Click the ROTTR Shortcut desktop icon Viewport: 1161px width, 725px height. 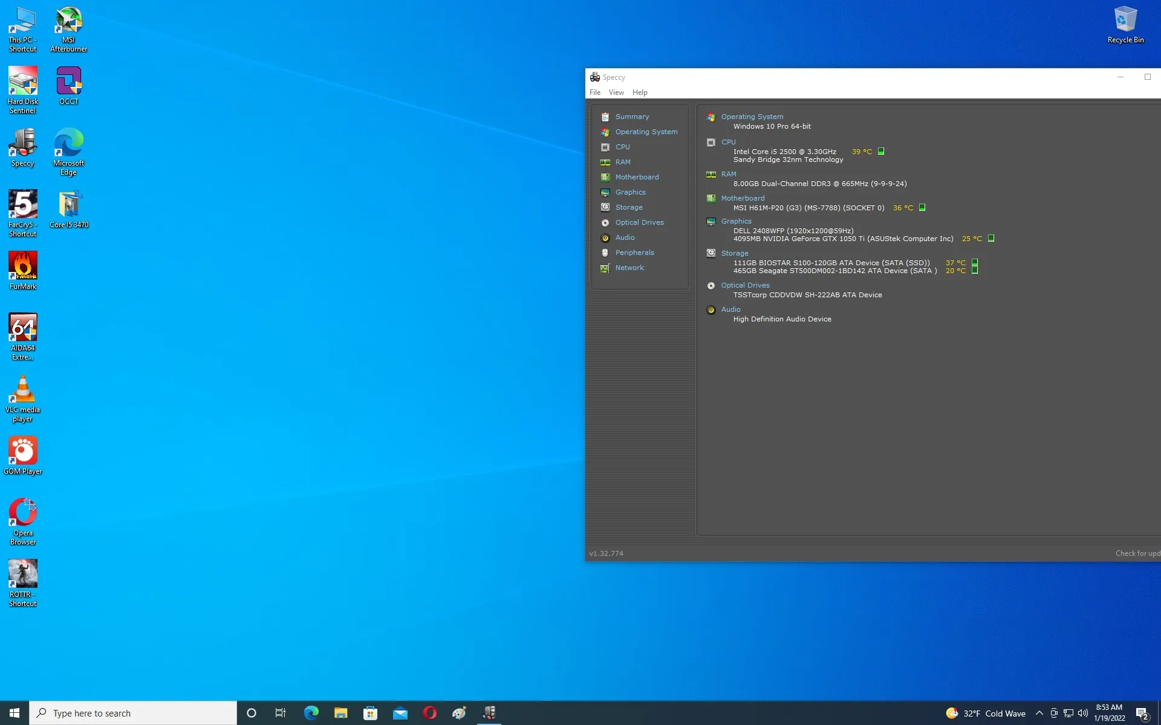22,583
